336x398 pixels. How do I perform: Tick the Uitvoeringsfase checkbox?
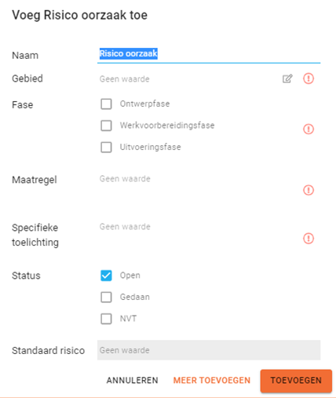point(106,147)
